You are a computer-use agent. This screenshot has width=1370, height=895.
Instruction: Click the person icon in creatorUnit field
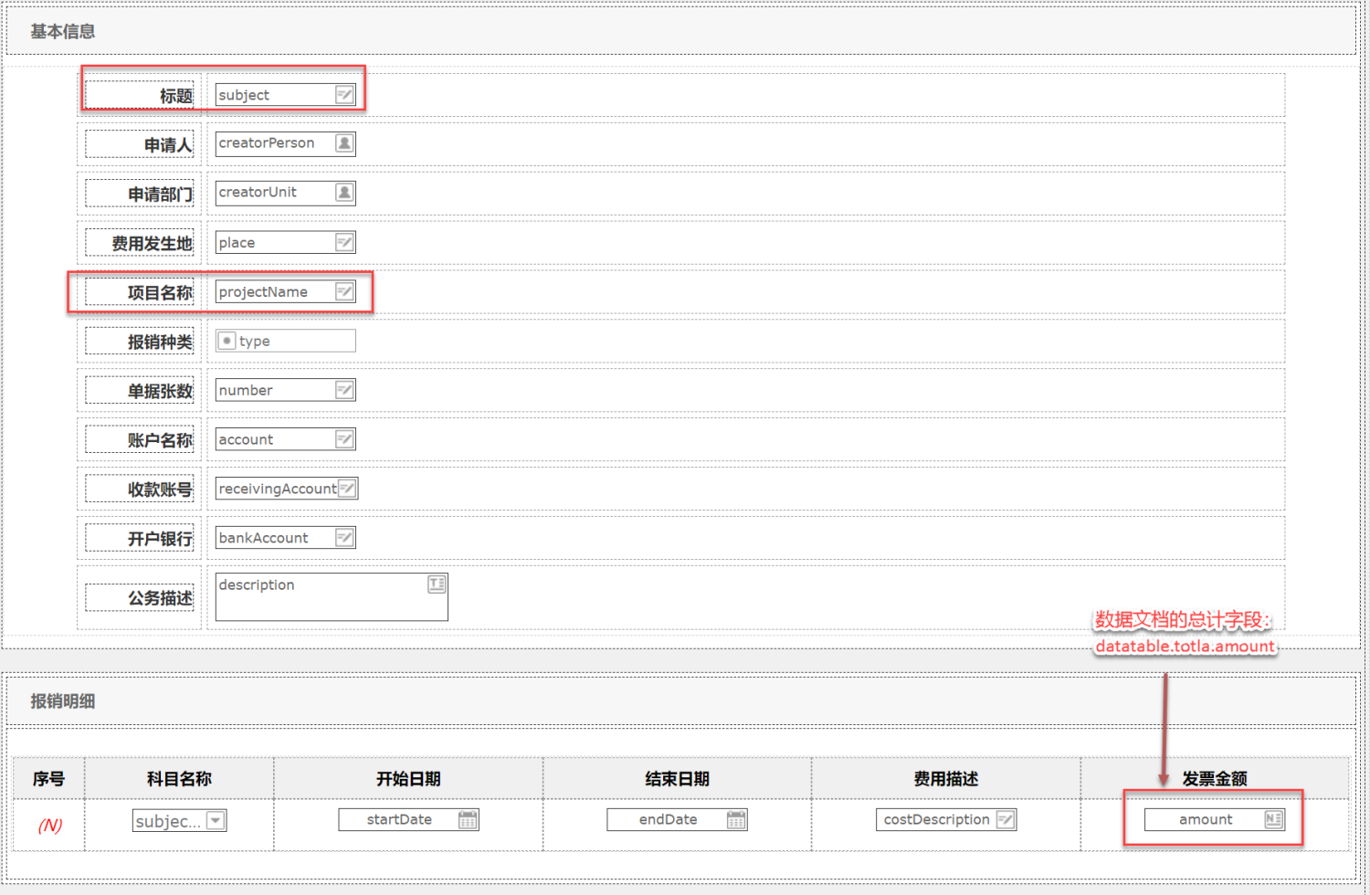coord(344,193)
